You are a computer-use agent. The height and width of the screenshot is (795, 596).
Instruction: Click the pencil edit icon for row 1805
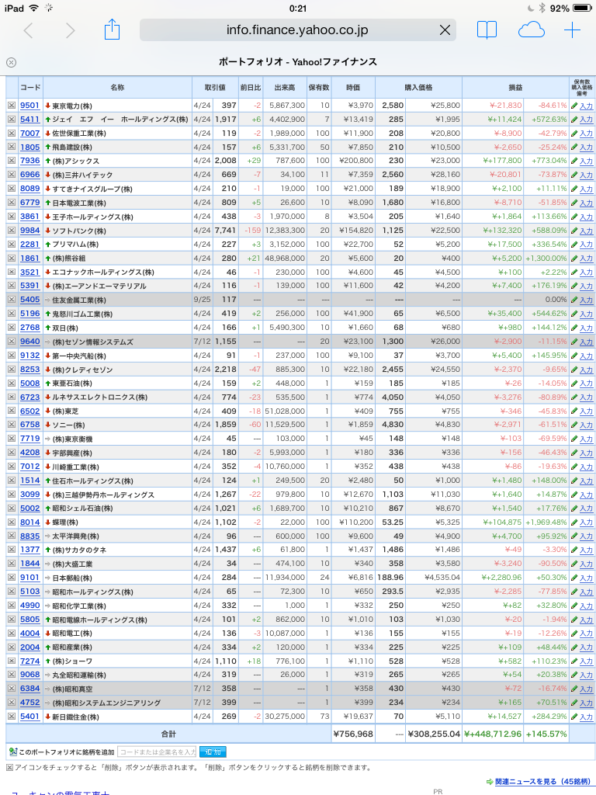pyautogui.click(x=574, y=148)
